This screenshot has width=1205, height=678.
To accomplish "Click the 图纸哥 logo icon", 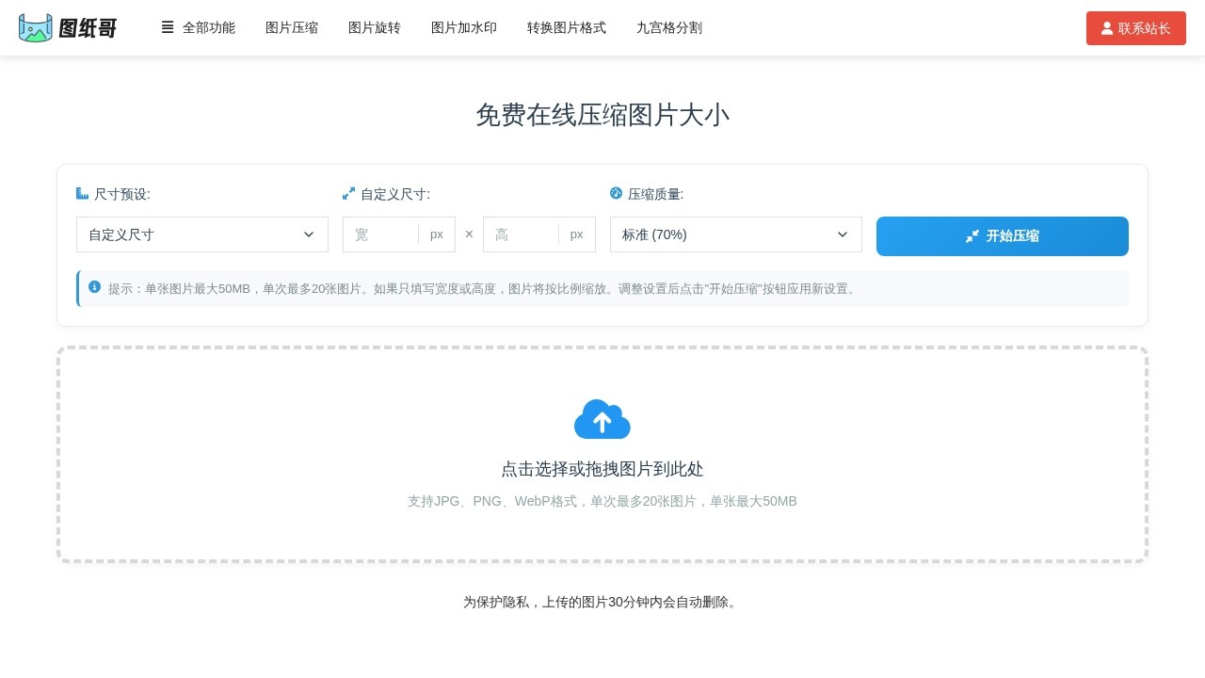I will 36,27.
